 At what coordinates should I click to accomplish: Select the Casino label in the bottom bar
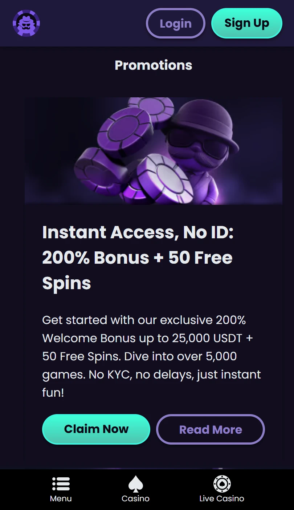(136, 498)
